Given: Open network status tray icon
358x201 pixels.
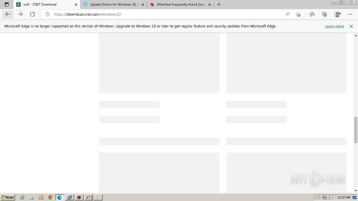Looking at the screenshot, I should click(x=325, y=197).
